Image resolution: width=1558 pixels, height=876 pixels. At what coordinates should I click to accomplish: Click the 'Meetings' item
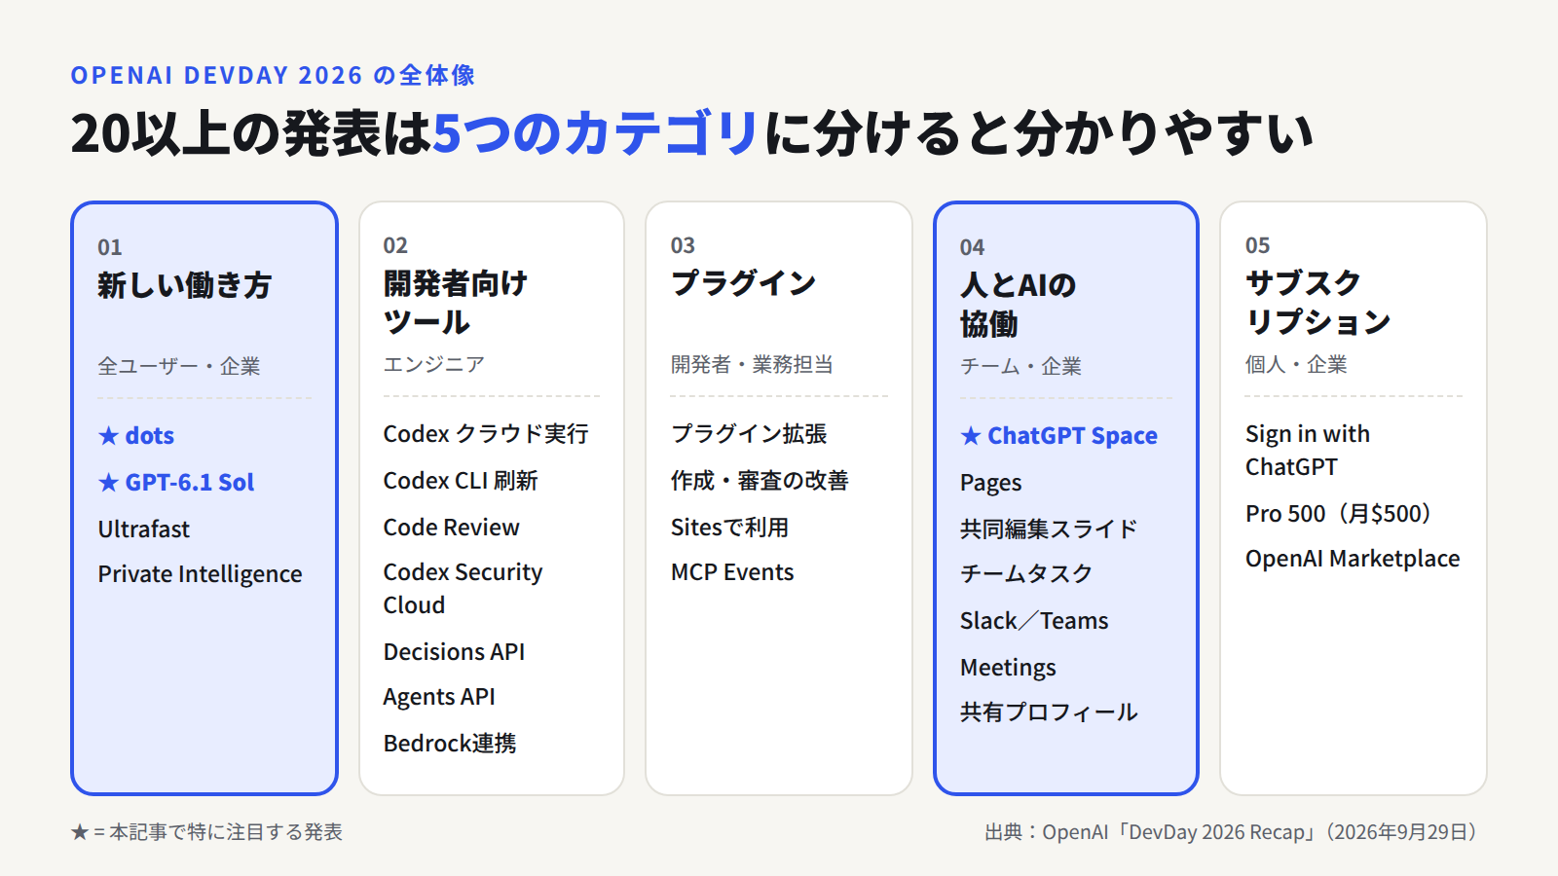click(x=1008, y=668)
